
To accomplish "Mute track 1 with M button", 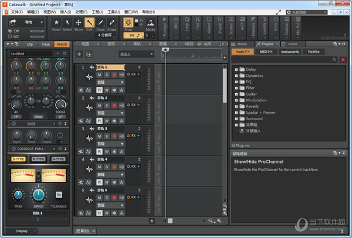I will tap(99, 74).
